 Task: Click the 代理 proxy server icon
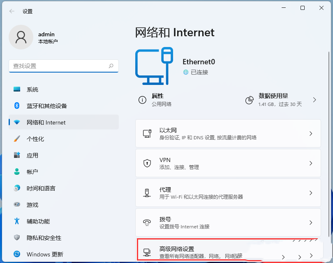(147, 193)
